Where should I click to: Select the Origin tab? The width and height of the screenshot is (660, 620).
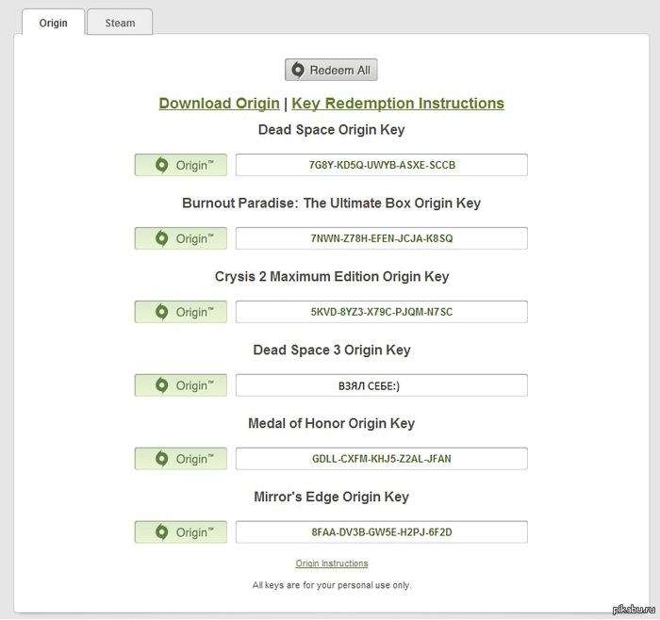53,23
